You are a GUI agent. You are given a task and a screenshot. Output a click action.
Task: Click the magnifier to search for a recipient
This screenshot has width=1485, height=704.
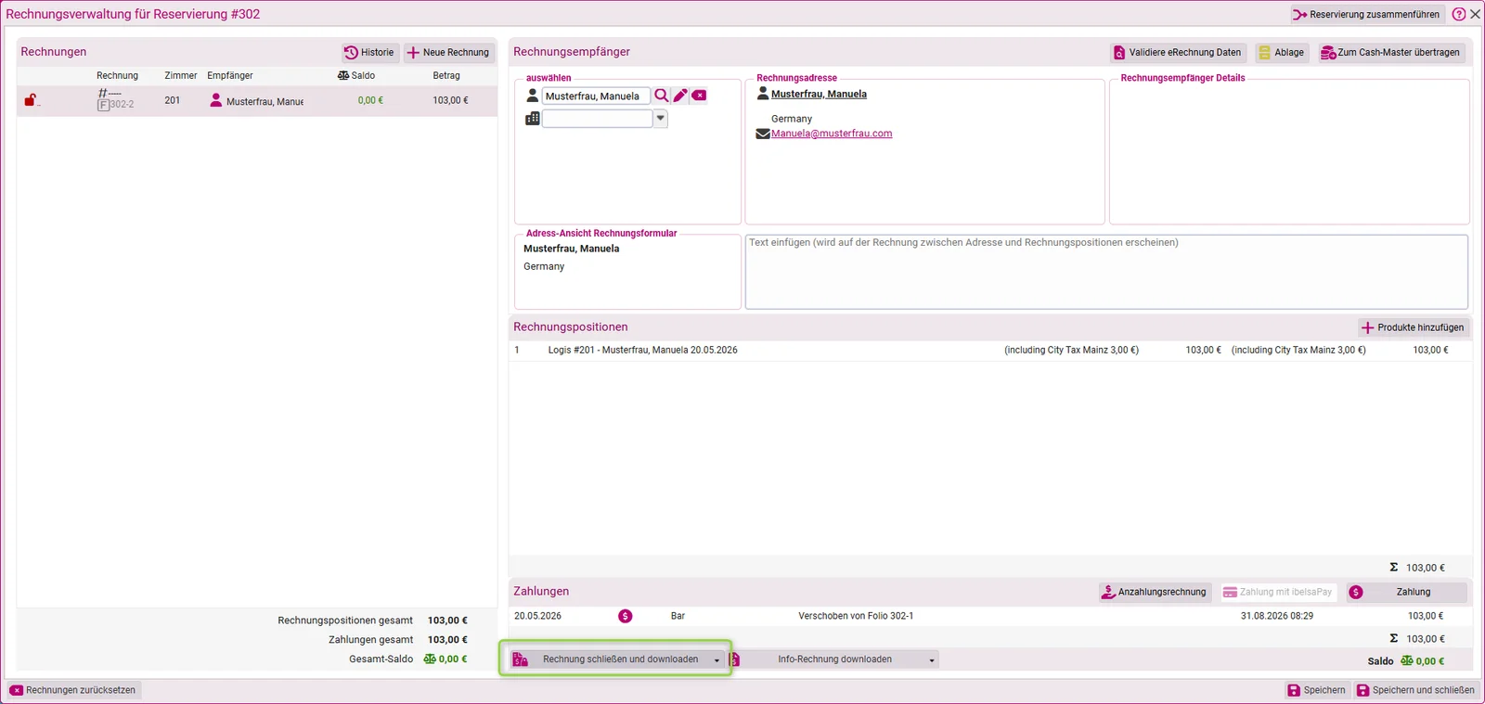point(662,96)
